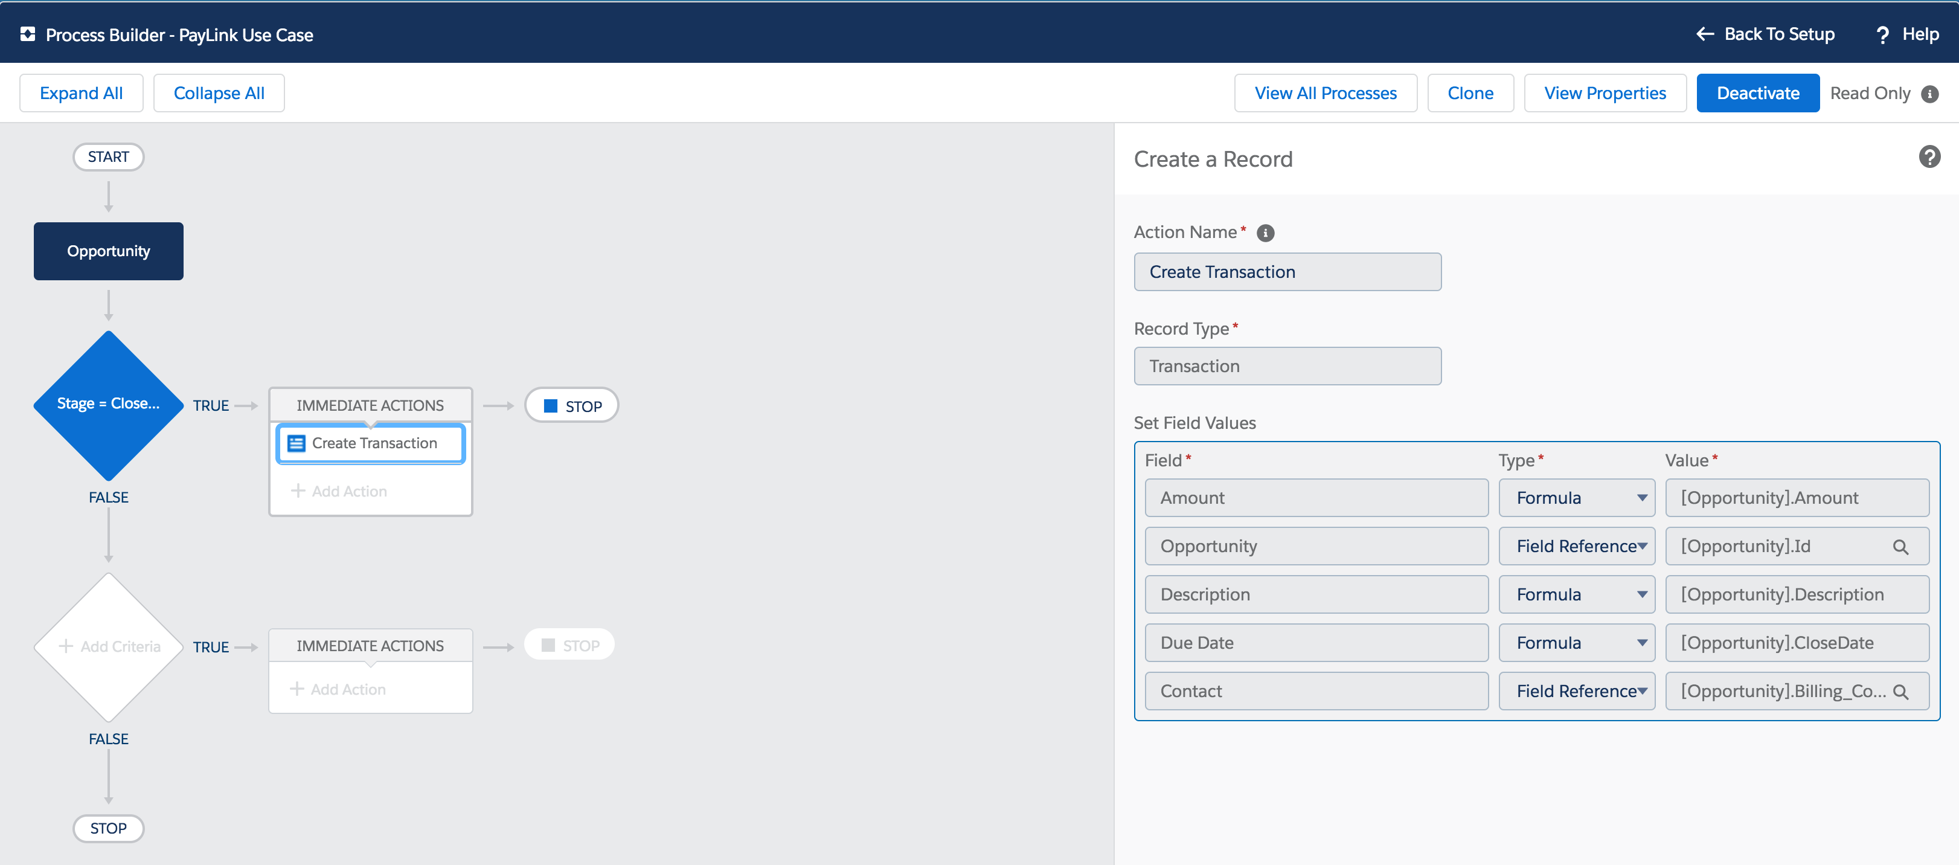1959x865 pixels.
Task: Click the plus icon of first Add Action
Action: [x=298, y=492]
